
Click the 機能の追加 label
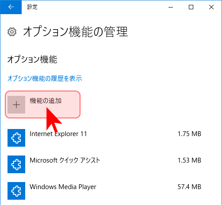pos(46,101)
